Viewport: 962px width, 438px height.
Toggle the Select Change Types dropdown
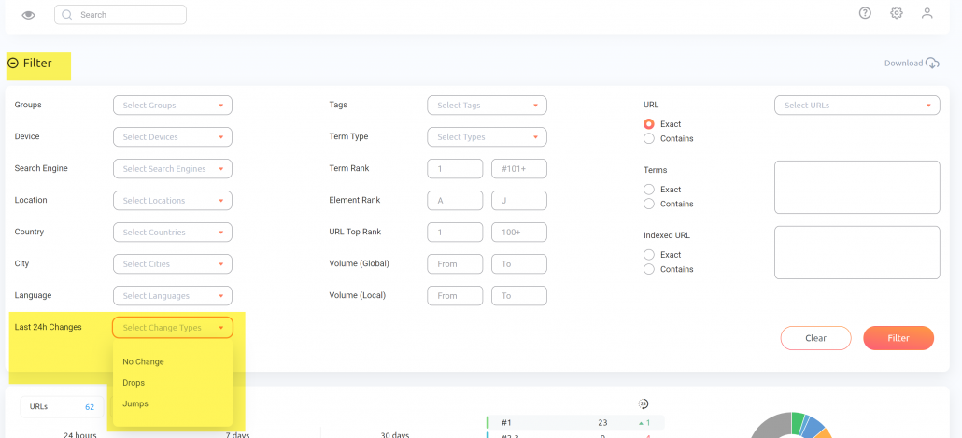tap(173, 328)
